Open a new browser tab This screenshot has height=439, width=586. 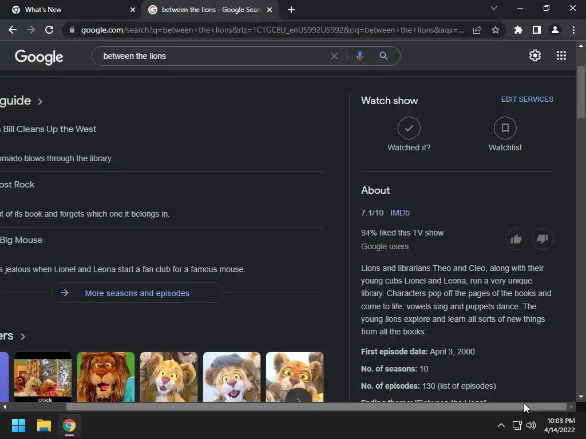[x=291, y=10]
